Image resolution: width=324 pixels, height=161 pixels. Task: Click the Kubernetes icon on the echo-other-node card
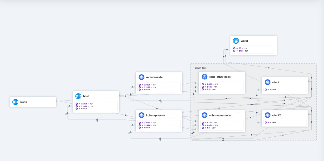tap(204, 77)
